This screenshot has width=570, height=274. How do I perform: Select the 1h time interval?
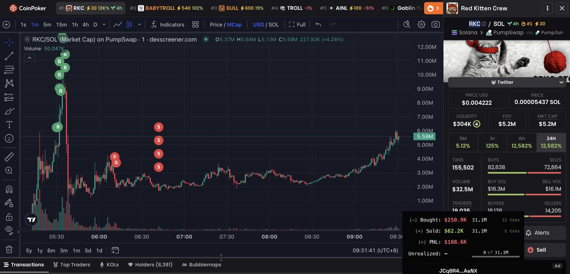[x=75, y=25]
